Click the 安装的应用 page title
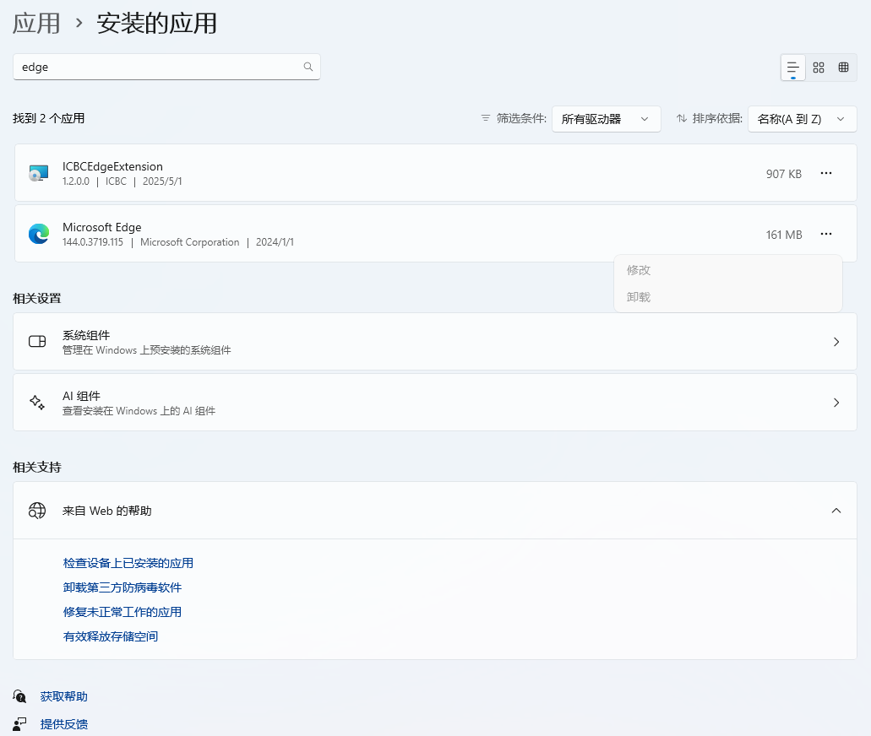 [156, 24]
